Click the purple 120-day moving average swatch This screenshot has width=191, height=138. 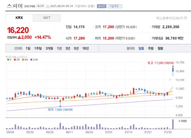coord(31,60)
